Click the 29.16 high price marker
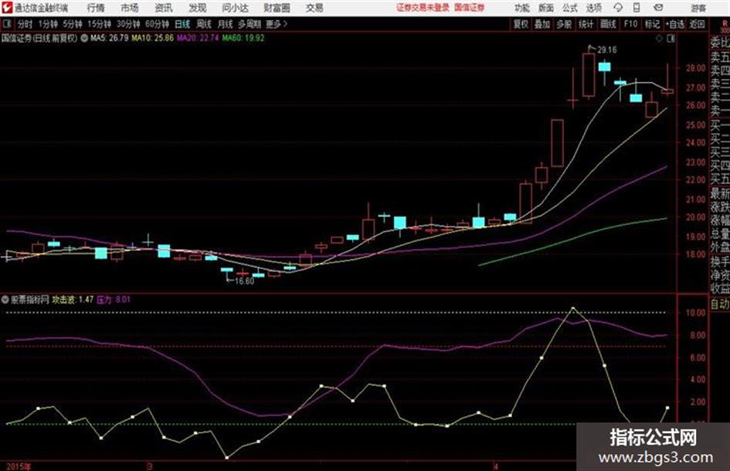Image resolution: width=730 pixels, height=471 pixels. [607, 50]
